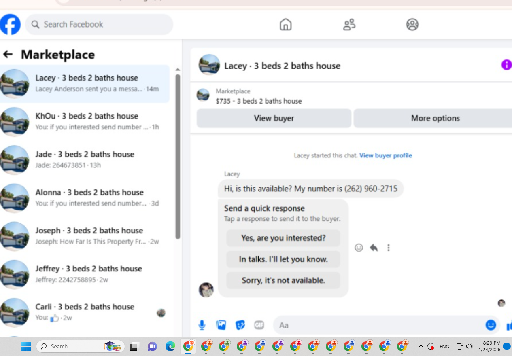
Task: Open the Lacey conversation
Action: (85, 83)
